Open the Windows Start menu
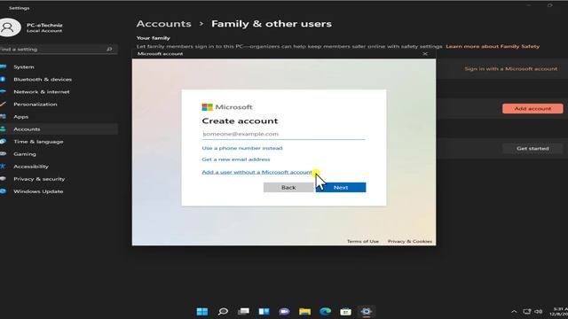The image size is (568, 319). (202, 311)
